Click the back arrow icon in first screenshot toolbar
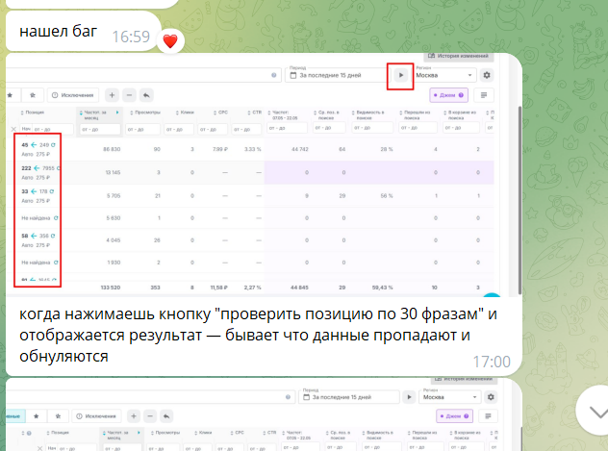The image size is (608, 451). pyautogui.click(x=146, y=95)
